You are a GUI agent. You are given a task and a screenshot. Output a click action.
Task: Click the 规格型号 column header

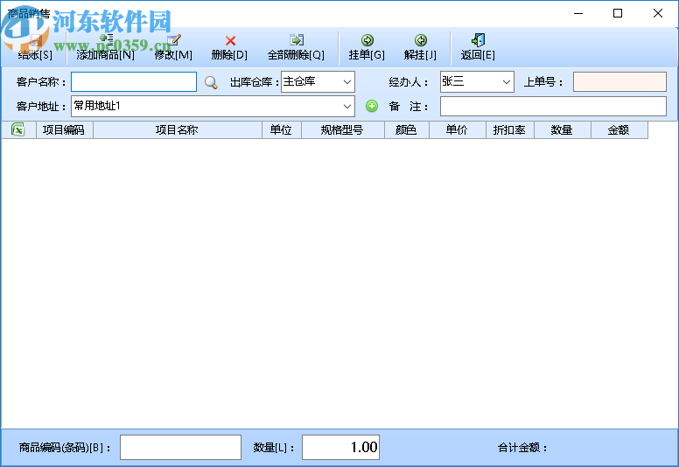343,129
